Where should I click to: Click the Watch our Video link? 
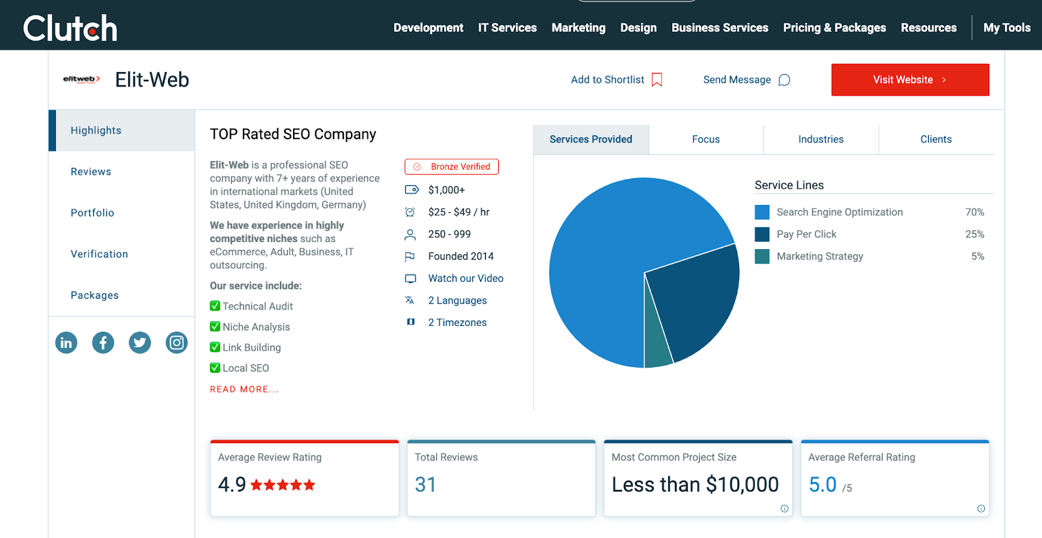pos(466,278)
